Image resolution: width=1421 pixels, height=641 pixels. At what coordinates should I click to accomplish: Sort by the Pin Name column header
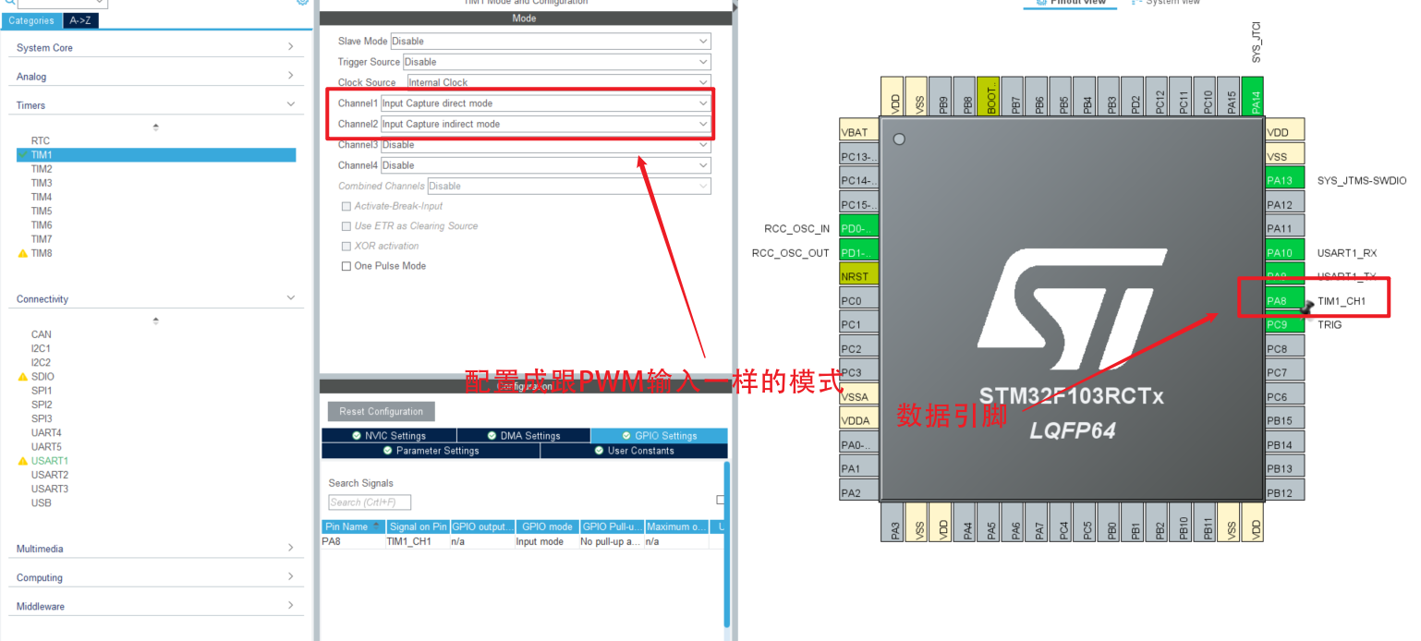point(352,526)
